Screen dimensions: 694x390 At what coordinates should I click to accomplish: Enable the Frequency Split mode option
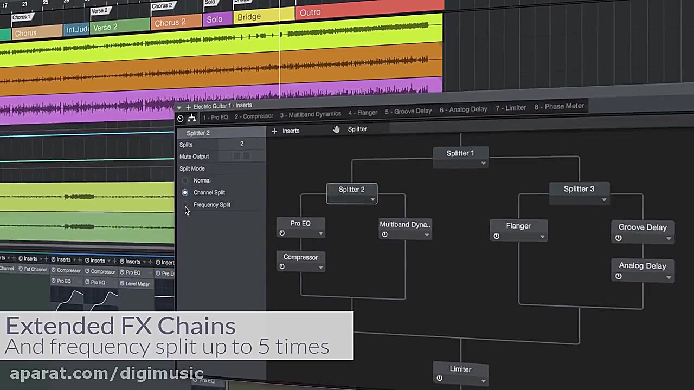[x=185, y=205]
